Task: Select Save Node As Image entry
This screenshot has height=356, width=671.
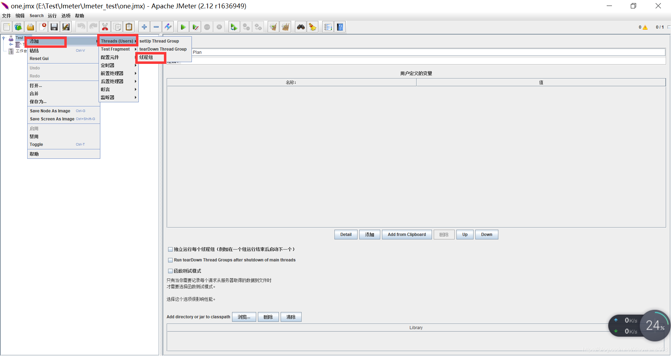Action: point(64,111)
